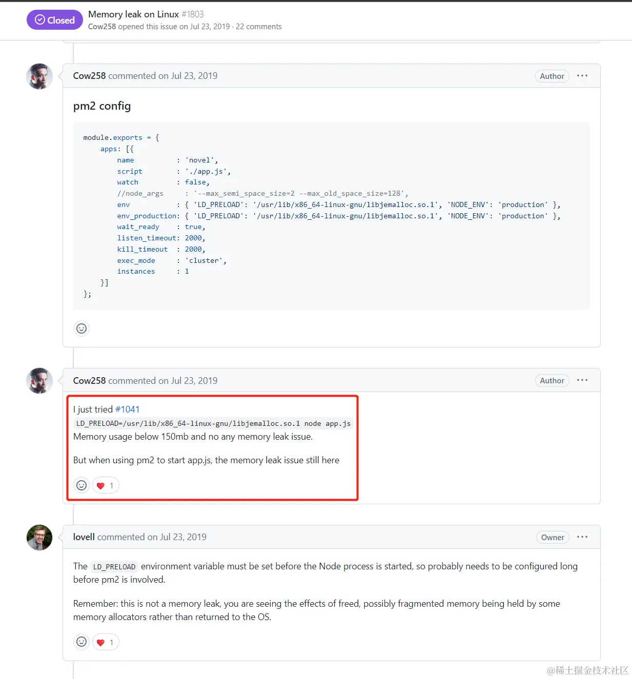Click the 'module.exports = {' line
Viewport: 632px width, 679px height.
coord(121,137)
